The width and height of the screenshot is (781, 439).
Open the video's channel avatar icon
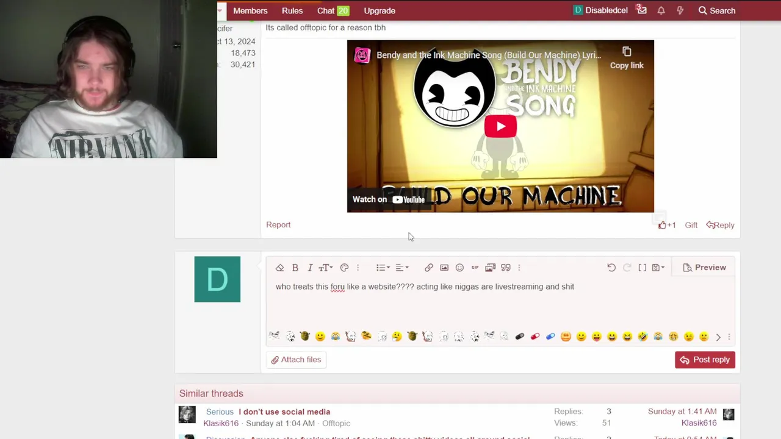[362, 55]
